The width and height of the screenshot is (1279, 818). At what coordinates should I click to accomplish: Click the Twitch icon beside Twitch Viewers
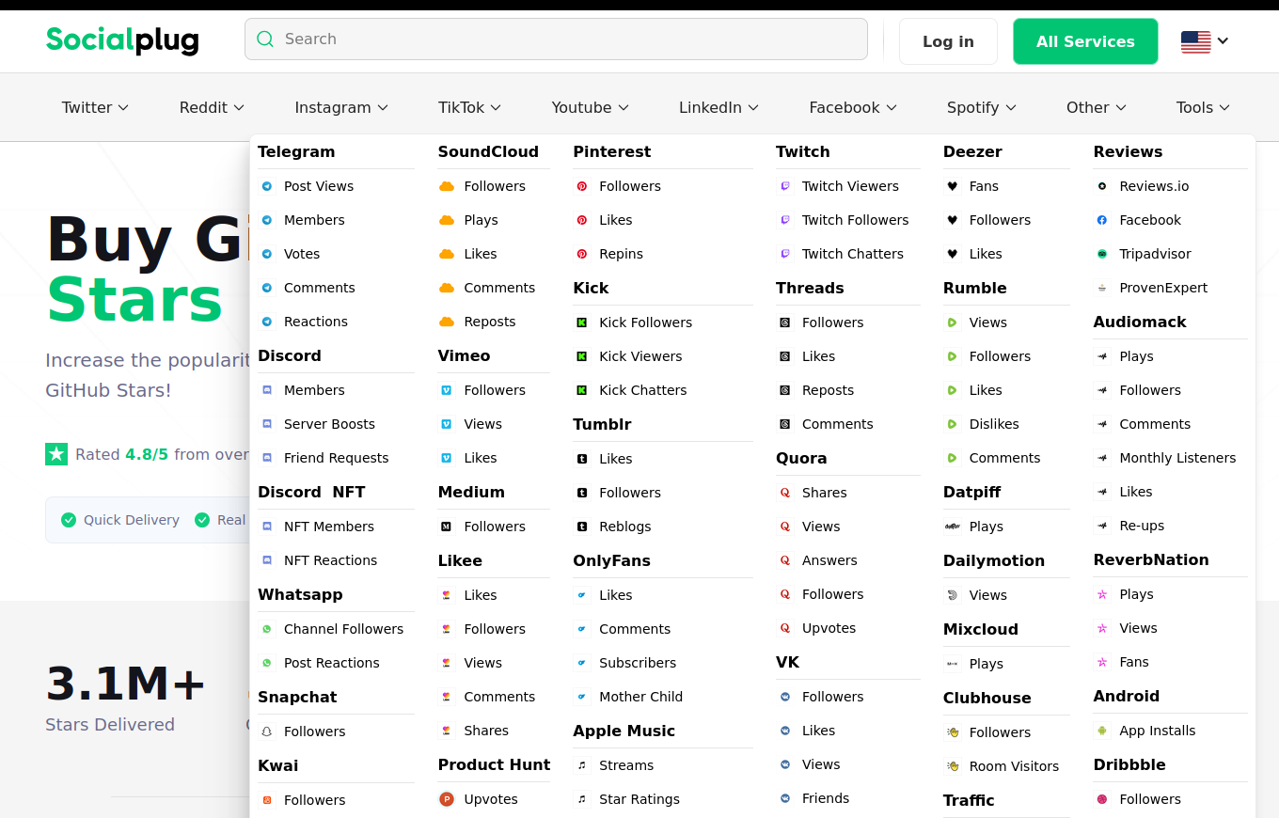(785, 186)
